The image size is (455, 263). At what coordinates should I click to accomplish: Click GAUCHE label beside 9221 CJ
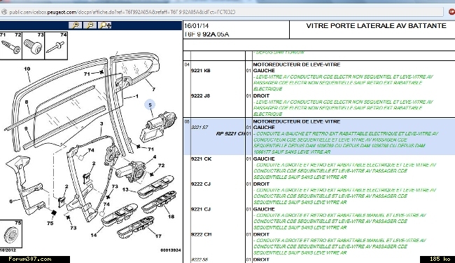point(264,210)
